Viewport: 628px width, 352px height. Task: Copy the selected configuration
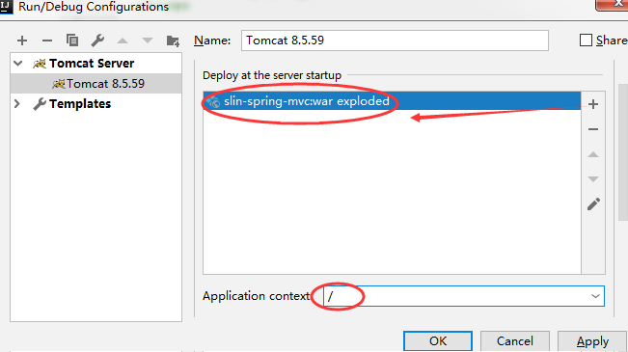click(72, 41)
